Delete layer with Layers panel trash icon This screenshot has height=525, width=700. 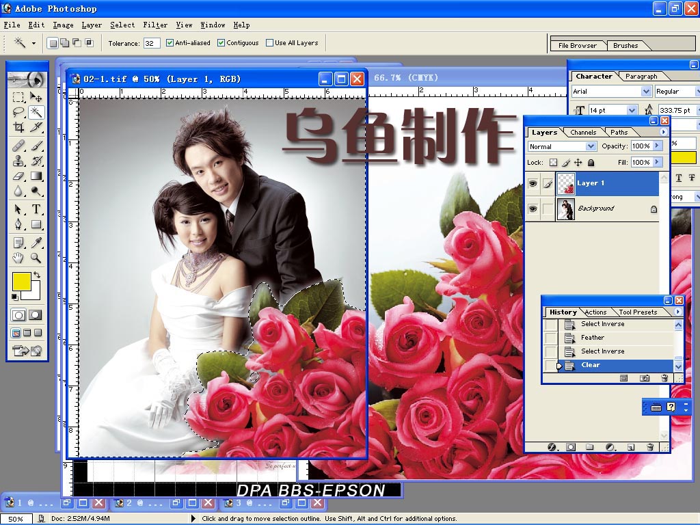(650, 447)
